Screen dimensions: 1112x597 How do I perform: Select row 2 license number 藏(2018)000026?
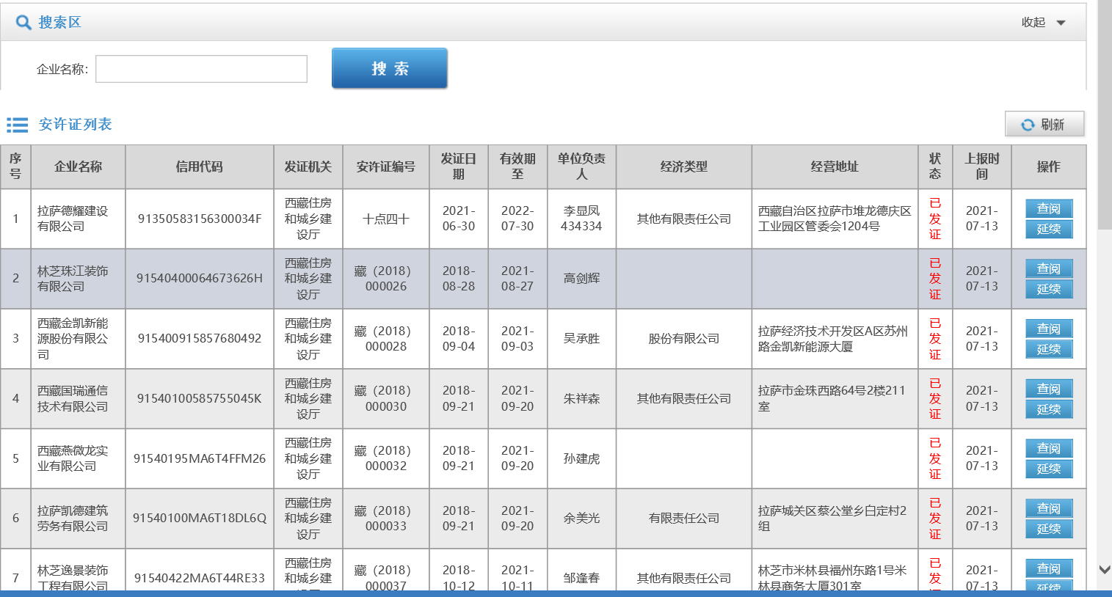(x=385, y=279)
